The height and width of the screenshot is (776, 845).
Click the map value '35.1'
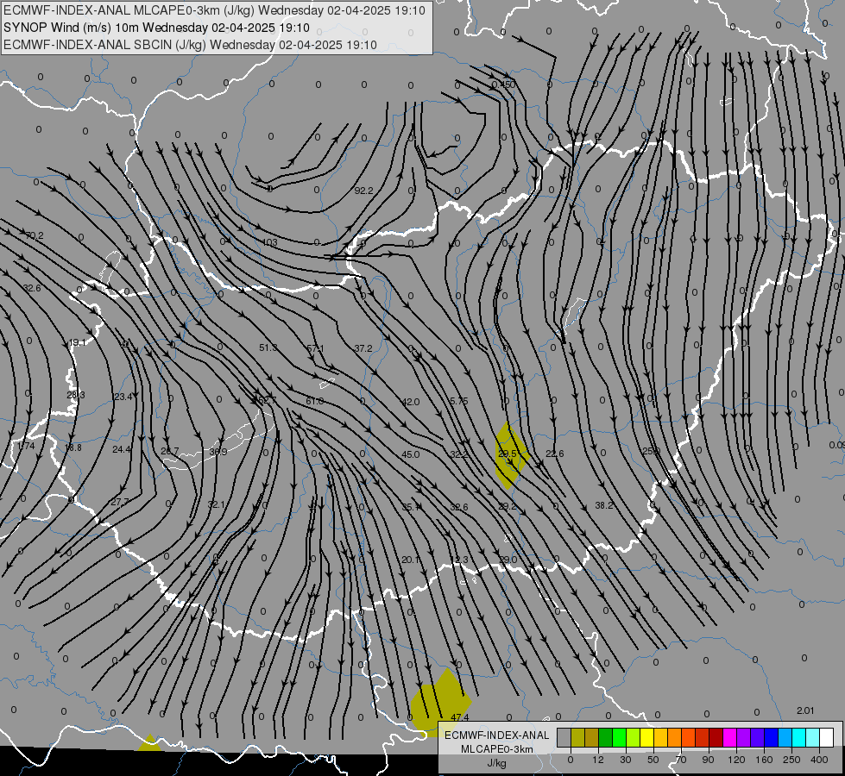[411, 507]
